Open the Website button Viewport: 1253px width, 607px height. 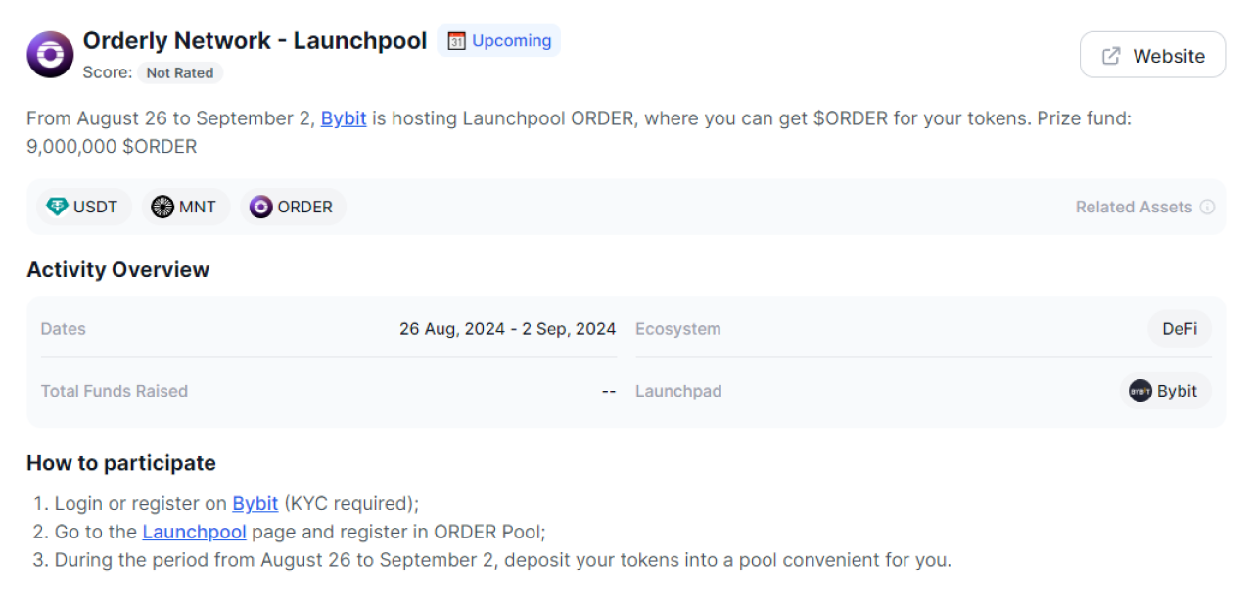pos(1152,55)
